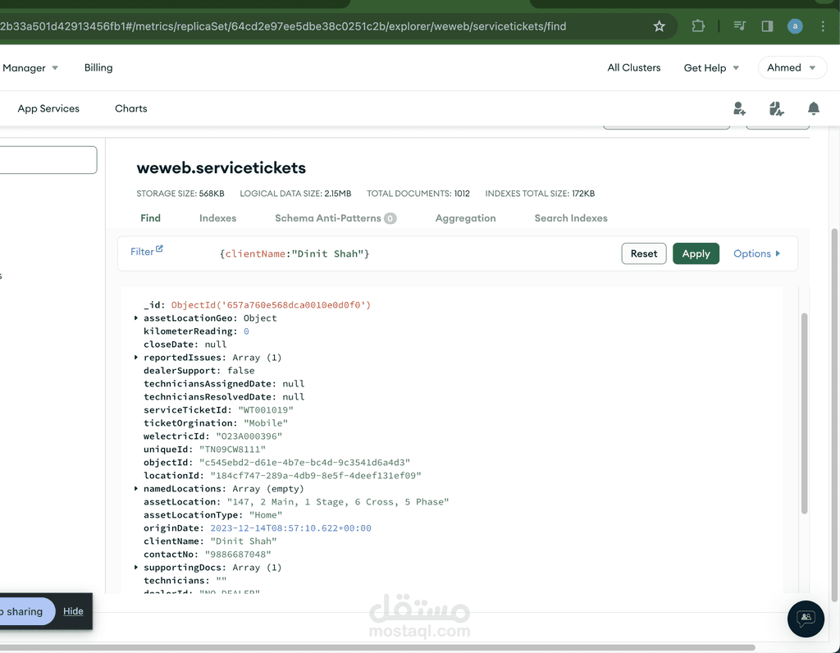This screenshot has width=840, height=653.
Task: Click the Reset button
Action: point(643,253)
